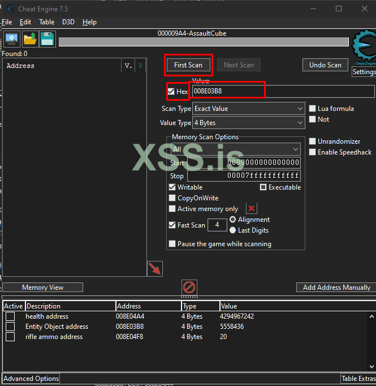Open Settings

pyautogui.click(x=364, y=72)
